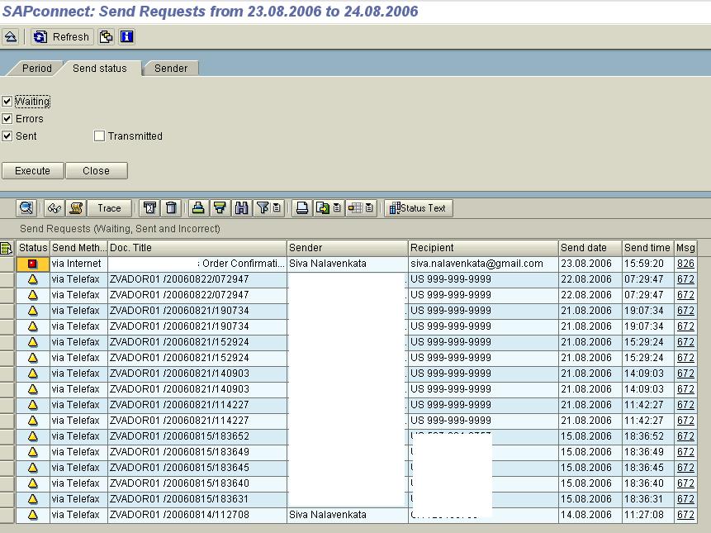This screenshot has width=711, height=533.
Task: Collapse the selection area with the double-arrow icon
Action: click(x=11, y=36)
